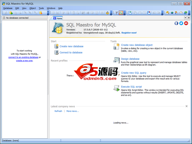
Task: Open the Edit menu
Action: click(x=17, y=8)
